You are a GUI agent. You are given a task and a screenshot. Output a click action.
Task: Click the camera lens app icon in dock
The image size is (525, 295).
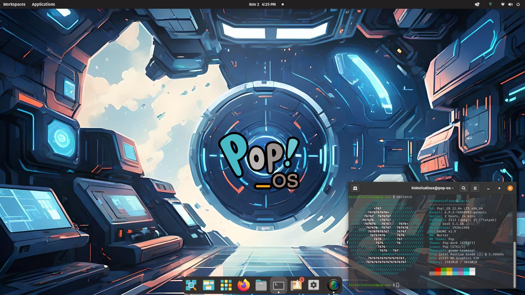[333, 285]
